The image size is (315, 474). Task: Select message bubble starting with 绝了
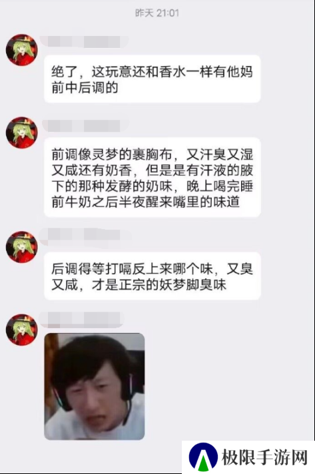point(153,79)
